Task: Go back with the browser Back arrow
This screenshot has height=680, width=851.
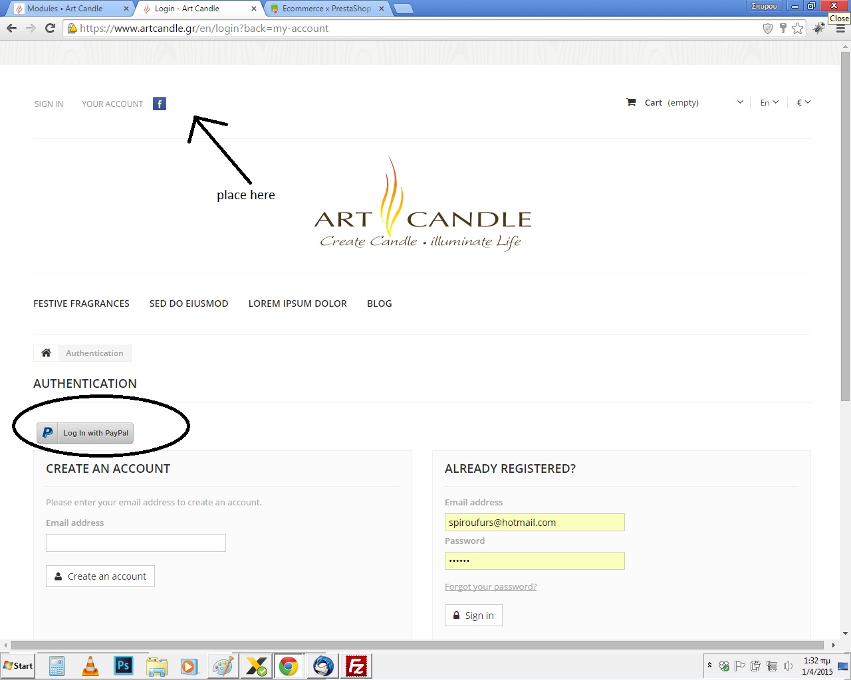Action: point(11,28)
